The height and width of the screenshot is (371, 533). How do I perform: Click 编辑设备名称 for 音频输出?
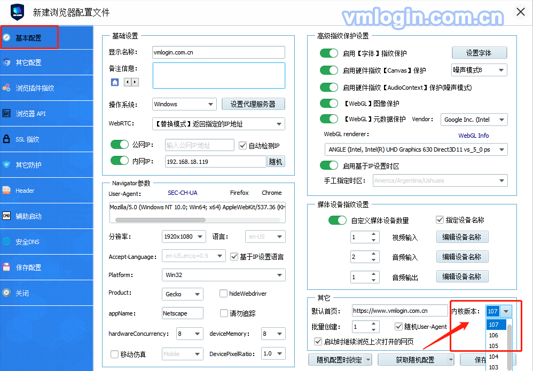[463, 277]
